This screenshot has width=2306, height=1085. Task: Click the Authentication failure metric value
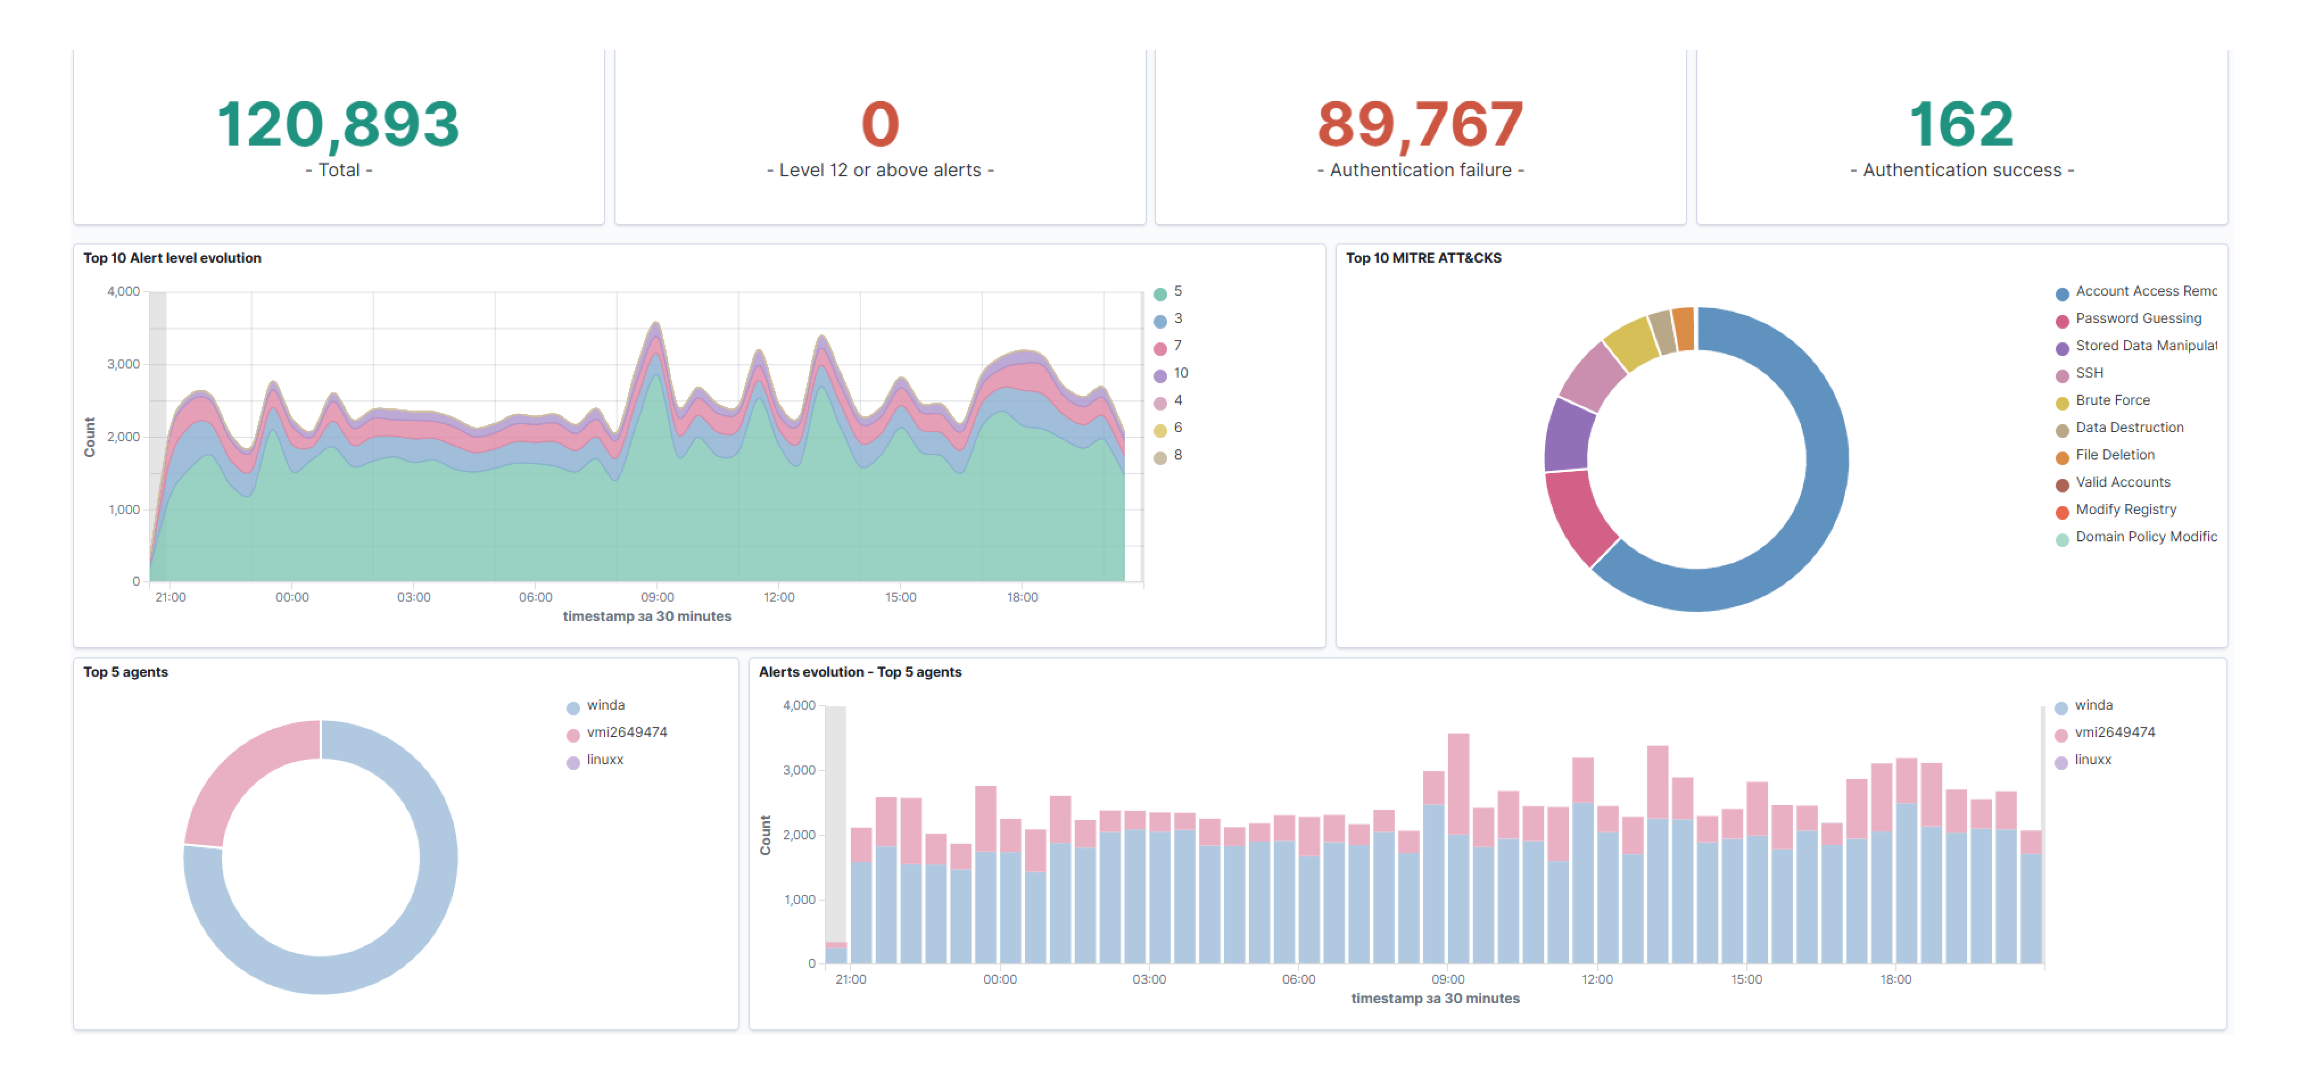tap(1420, 125)
